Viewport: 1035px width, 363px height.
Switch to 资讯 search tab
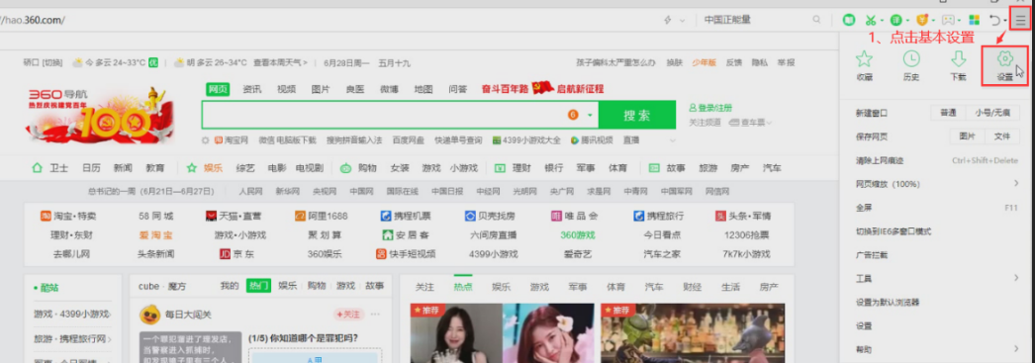pyautogui.click(x=252, y=90)
